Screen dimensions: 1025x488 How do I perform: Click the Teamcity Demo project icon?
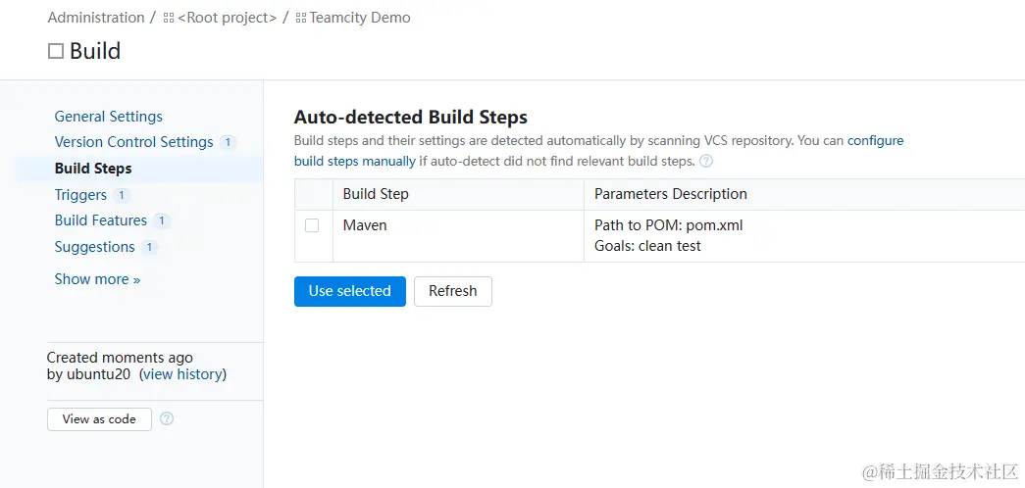click(x=301, y=18)
